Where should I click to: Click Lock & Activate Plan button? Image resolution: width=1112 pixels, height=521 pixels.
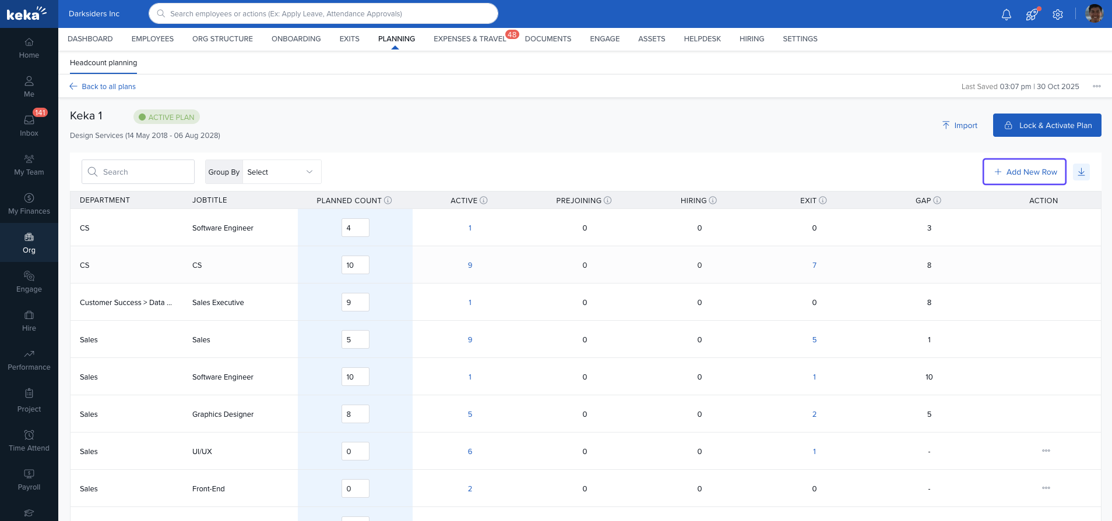tap(1047, 125)
